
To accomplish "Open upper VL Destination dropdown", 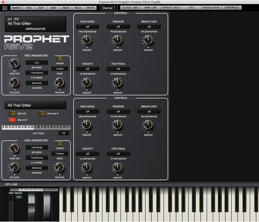I will [x=87, y=69].
